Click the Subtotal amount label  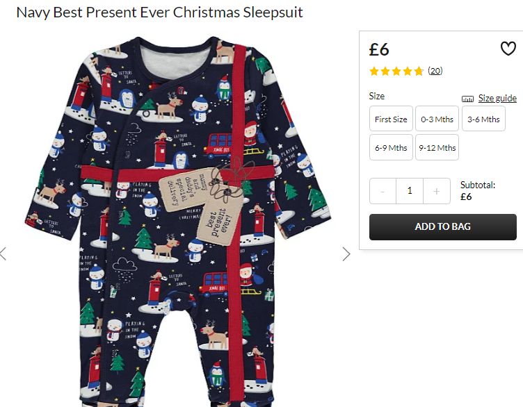click(x=478, y=191)
